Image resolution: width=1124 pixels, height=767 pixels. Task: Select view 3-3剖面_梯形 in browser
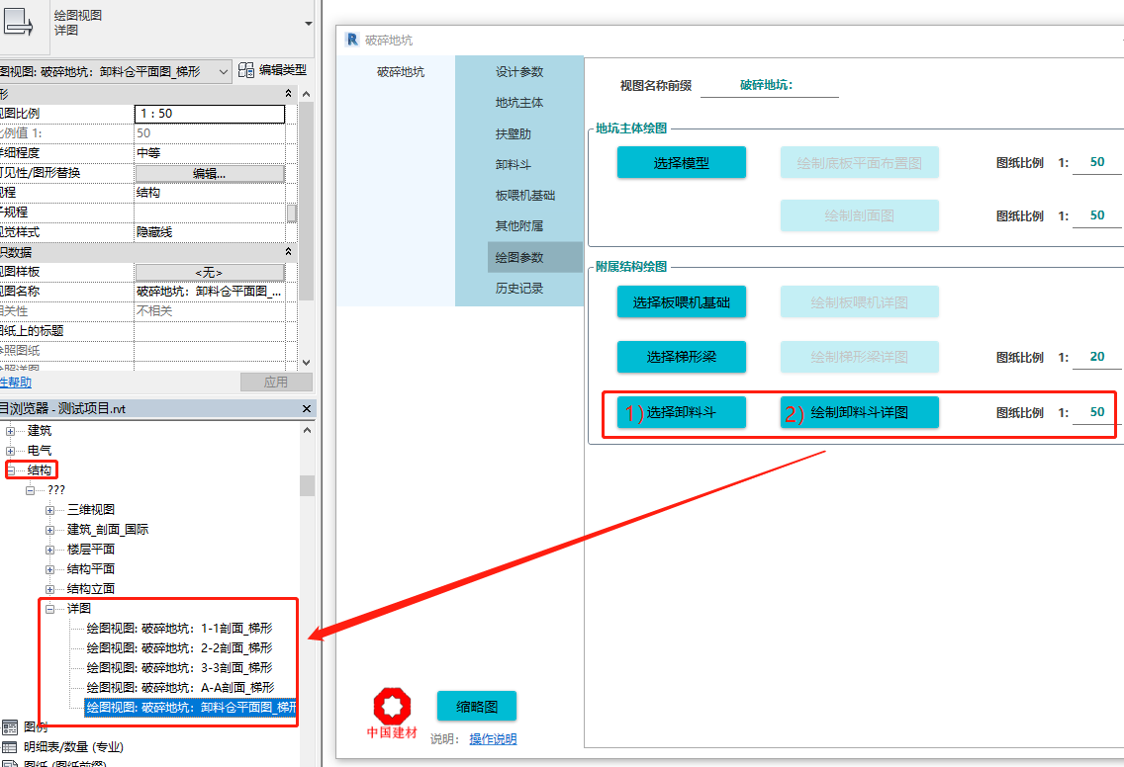pos(179,667)
